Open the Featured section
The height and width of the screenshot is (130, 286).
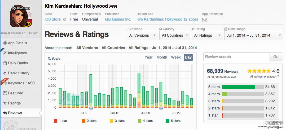click(x=15, y=93)
